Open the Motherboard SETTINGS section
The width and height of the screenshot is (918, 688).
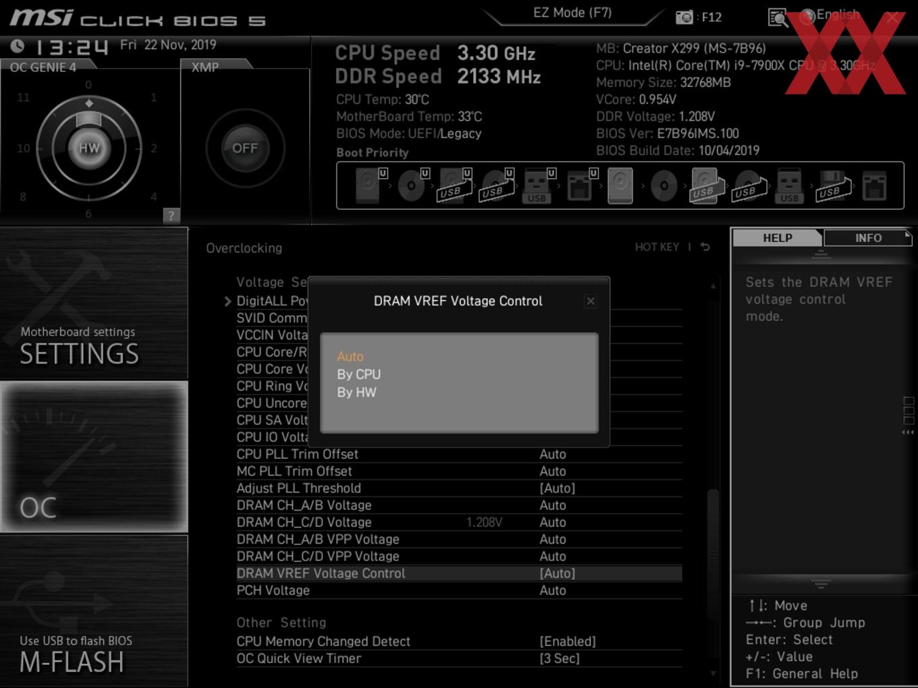[x=94, y=304]
